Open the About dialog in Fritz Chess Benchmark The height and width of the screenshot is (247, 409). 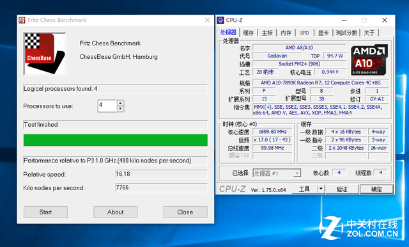coord(115,212)
